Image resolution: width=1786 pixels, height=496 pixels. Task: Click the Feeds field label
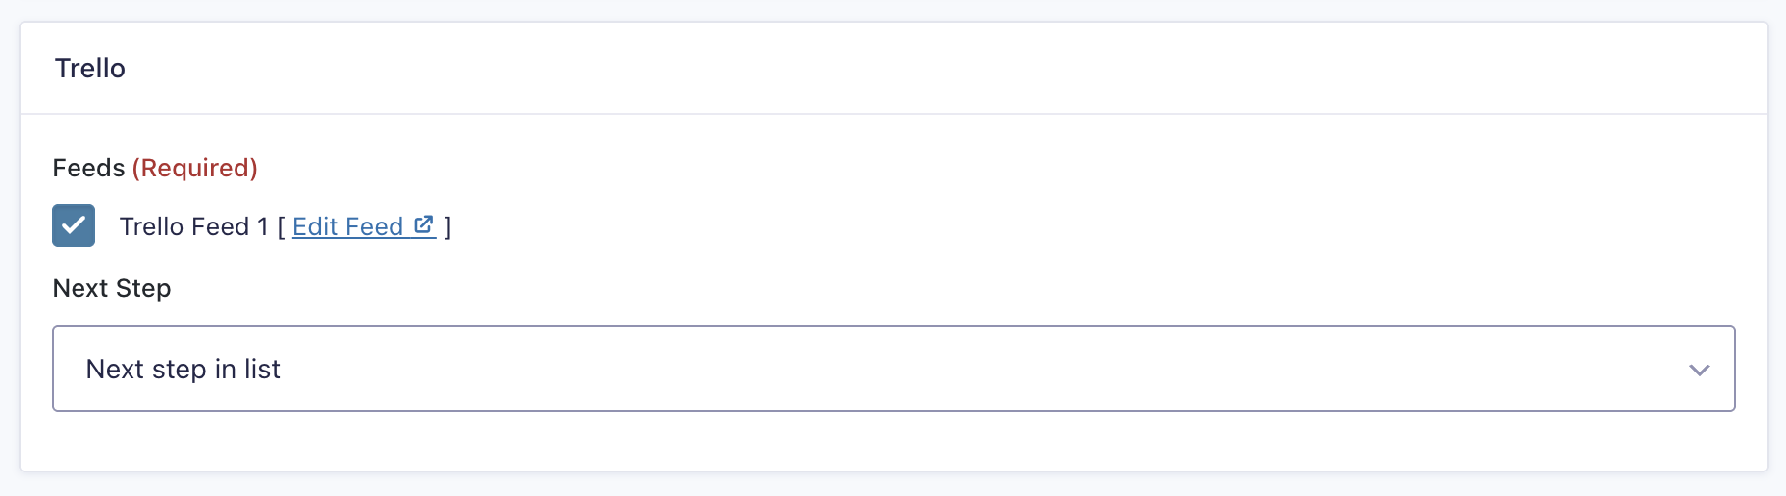pyautogui.click(x=88, y=168)
